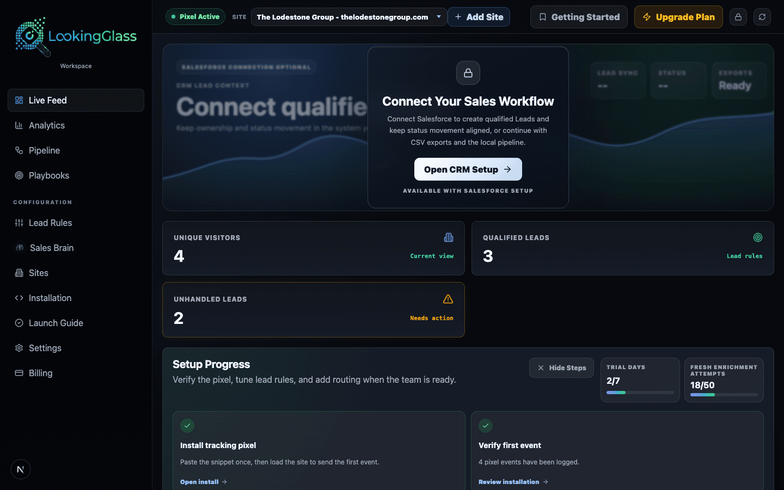Click the Verify first event title
Image resolution: width=784 pixels, height=490 pixels.
(x=510, y=445)
